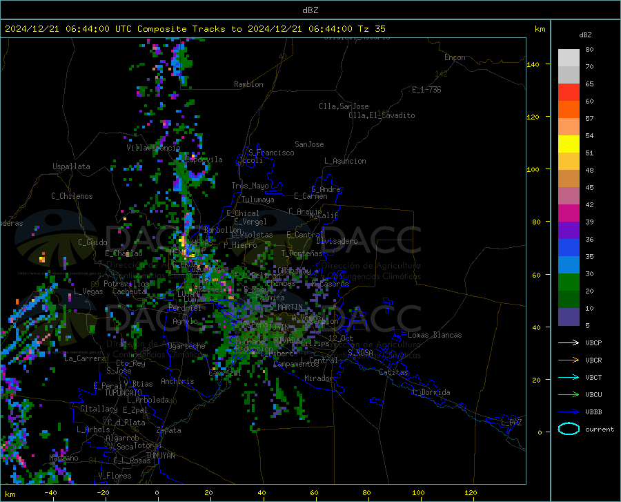Viewport: 621px width, 502px height.
Task: Click the Catitas map label
Action: click(394, 372)
